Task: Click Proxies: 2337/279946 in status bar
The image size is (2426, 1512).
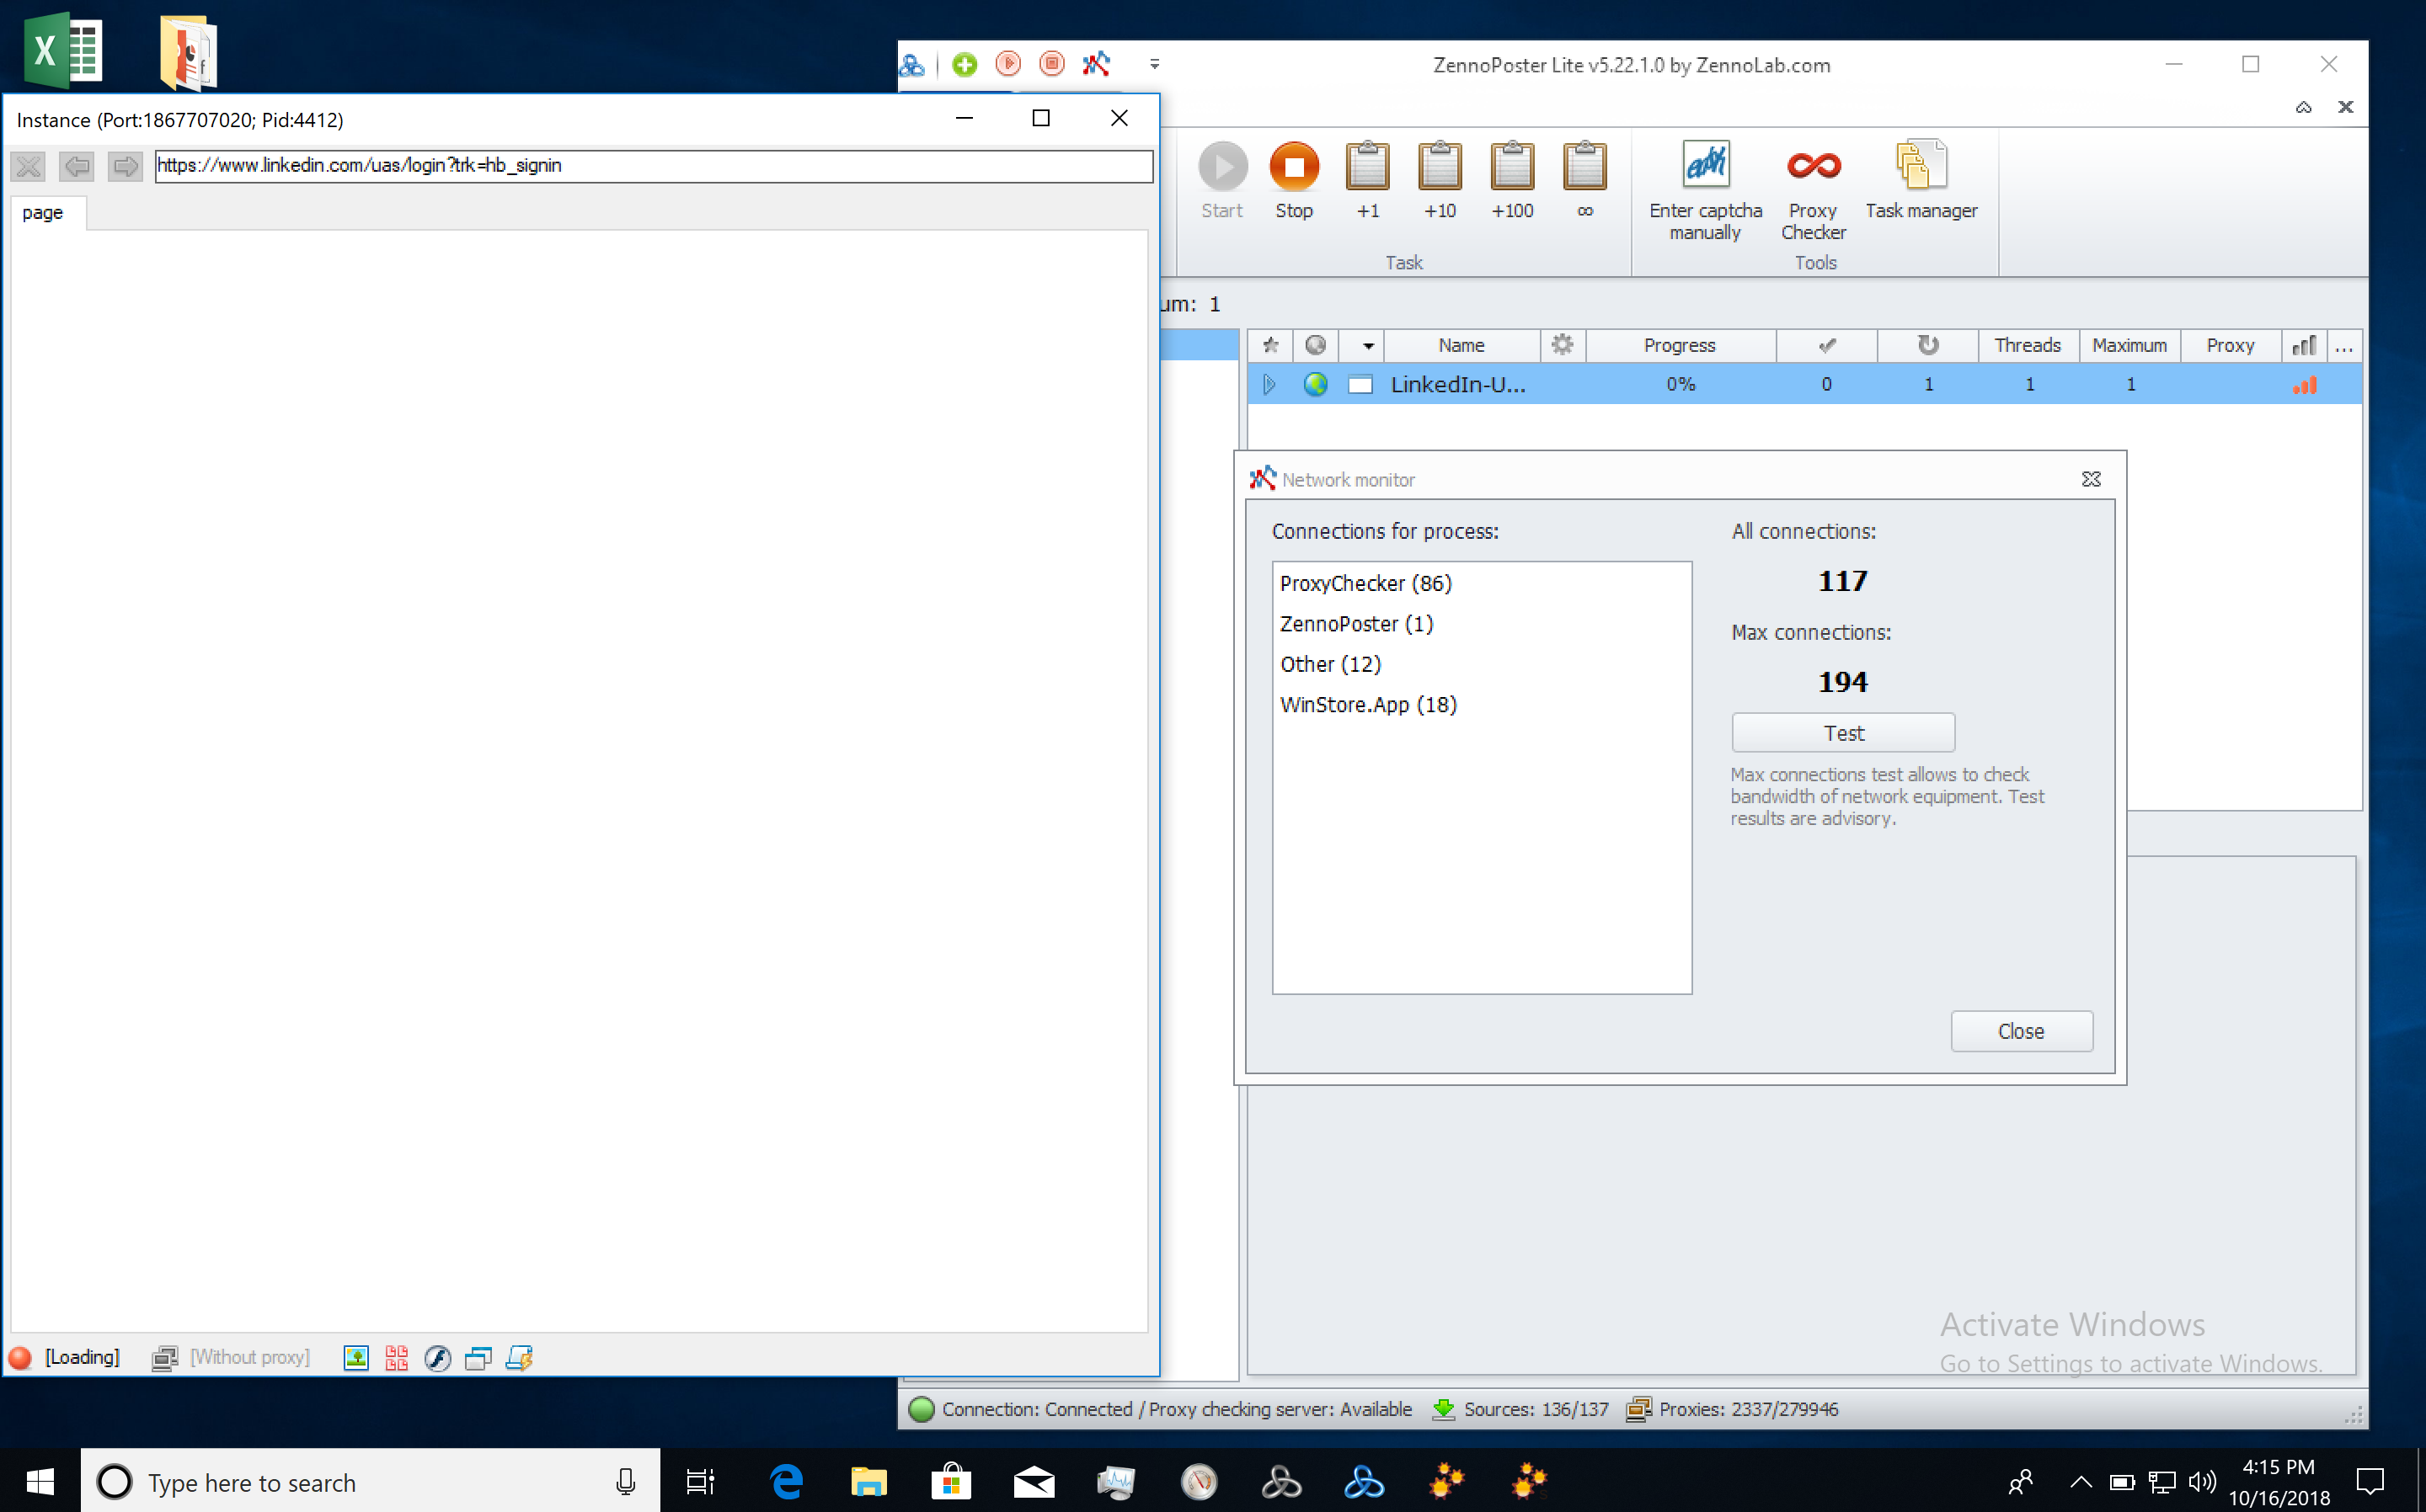Action: [1732, 1409]
